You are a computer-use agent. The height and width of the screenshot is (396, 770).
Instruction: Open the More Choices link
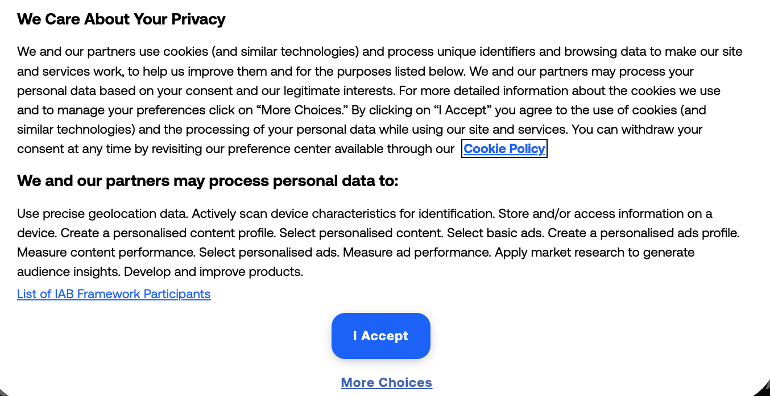click(x=386, y=382)
